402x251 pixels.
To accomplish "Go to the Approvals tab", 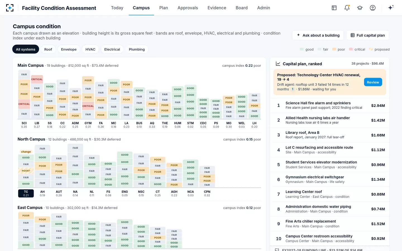I will pyautogui.click(x=188, y=8).
